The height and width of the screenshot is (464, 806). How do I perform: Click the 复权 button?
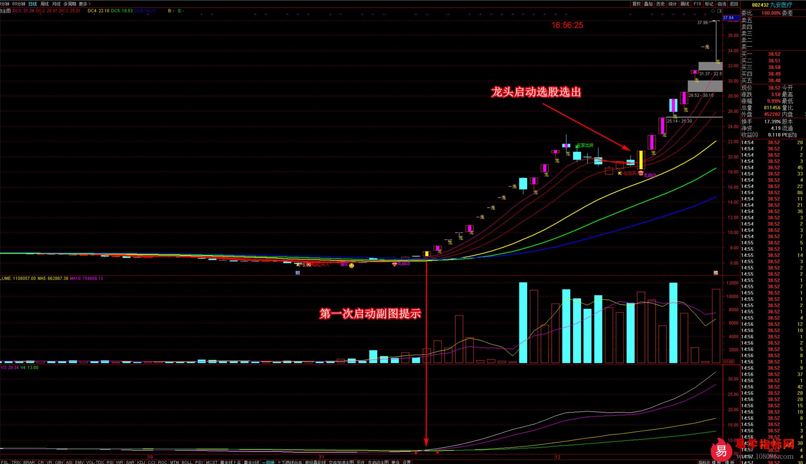point(637,4)
